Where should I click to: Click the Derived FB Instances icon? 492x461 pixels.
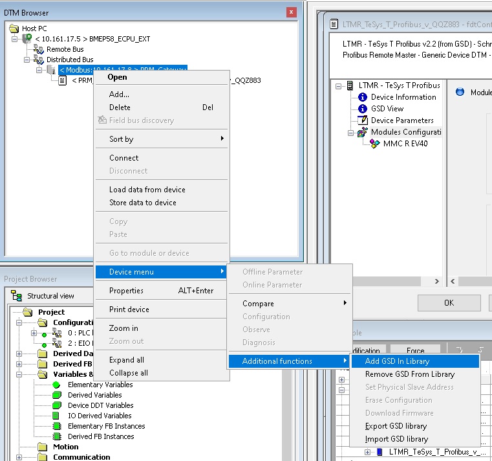[57, 436]
